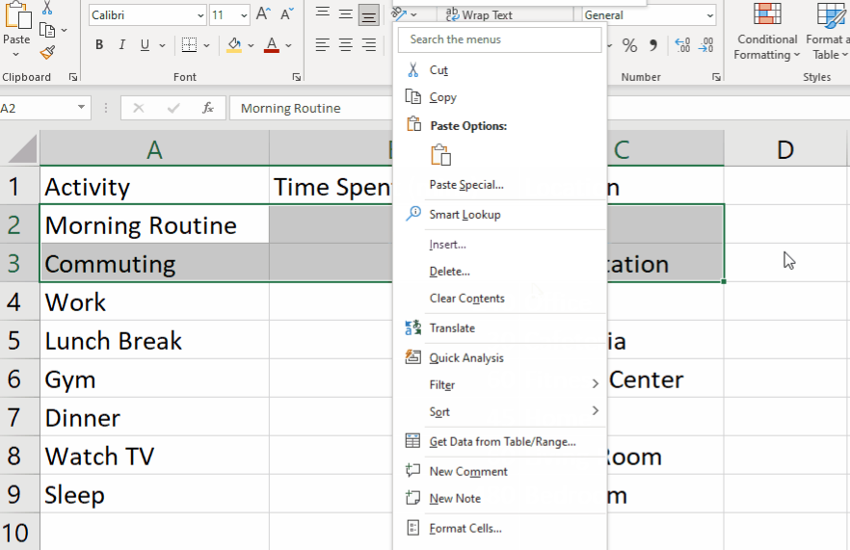Choose Translate from context menu

click(499, 328)
